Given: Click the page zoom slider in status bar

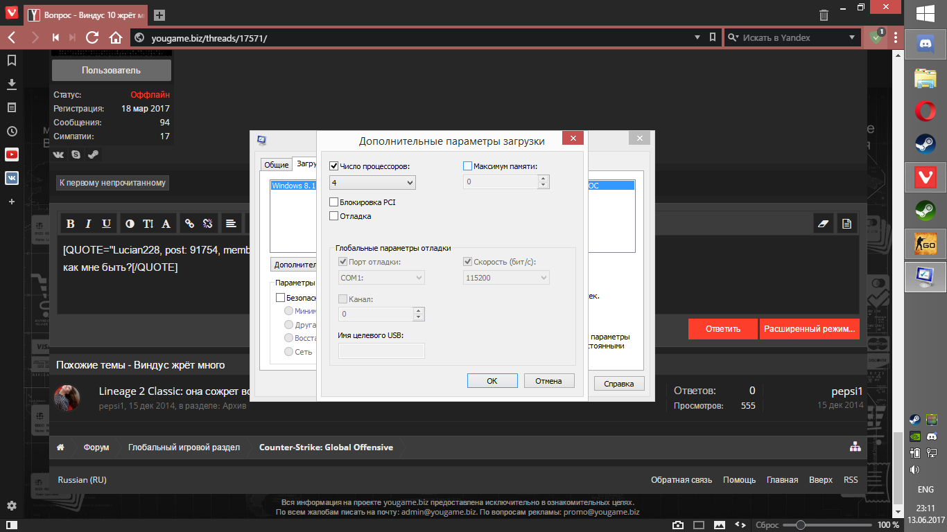Looking at the screenshot, I should pyautogui.click(x=800, y=525).
